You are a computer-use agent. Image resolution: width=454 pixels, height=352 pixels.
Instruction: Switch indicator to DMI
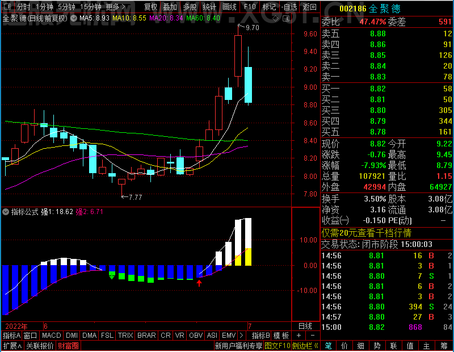72,336
